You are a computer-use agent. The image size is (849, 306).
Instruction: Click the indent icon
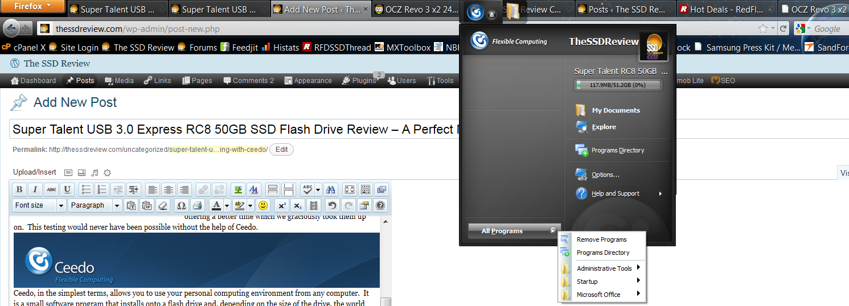134,189
